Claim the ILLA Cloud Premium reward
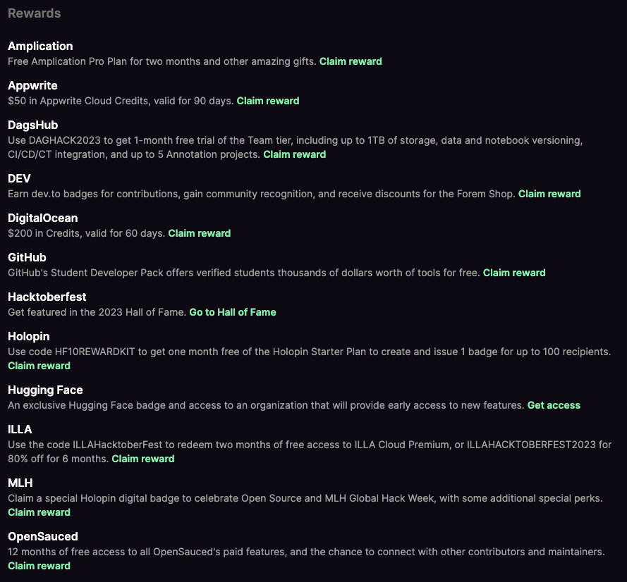 coord(142,459)
